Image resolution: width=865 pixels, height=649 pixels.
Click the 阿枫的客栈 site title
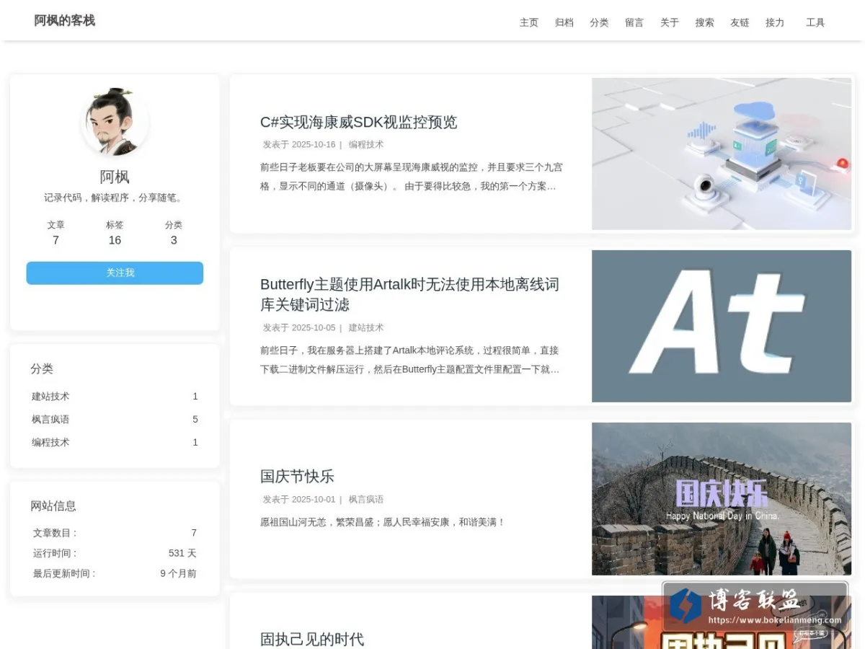click(x=65, y=20)
